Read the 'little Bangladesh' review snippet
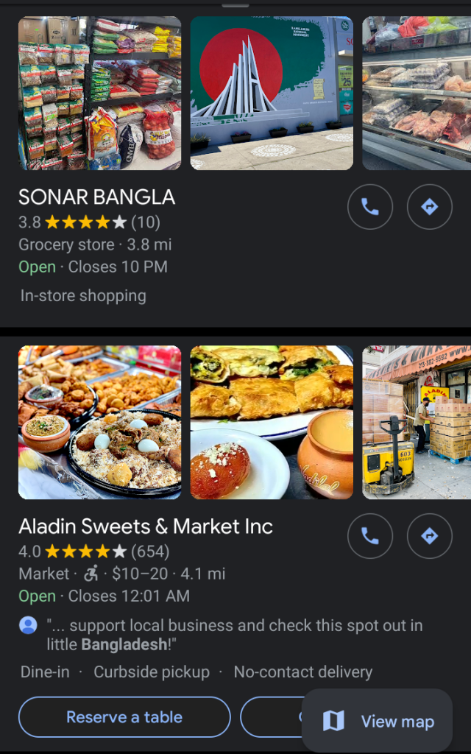This screenshot has width=471, height=754. (234, 635)
